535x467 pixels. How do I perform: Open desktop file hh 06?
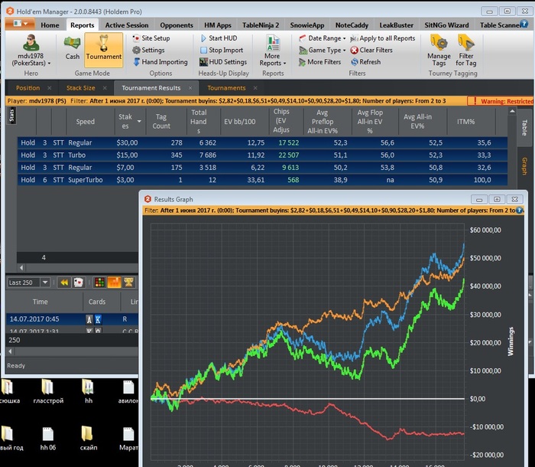(x=47, y=439)
